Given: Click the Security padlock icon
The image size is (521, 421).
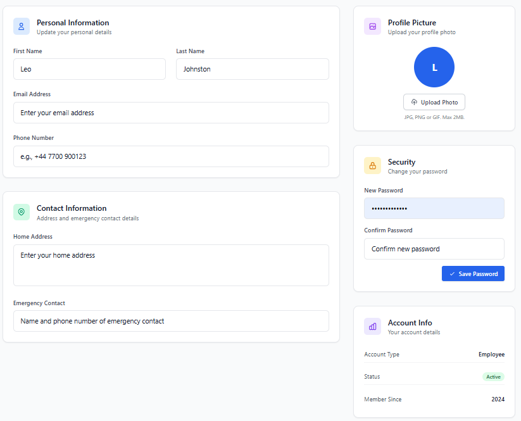Looking at the screenshot, I should click(373, 166).
